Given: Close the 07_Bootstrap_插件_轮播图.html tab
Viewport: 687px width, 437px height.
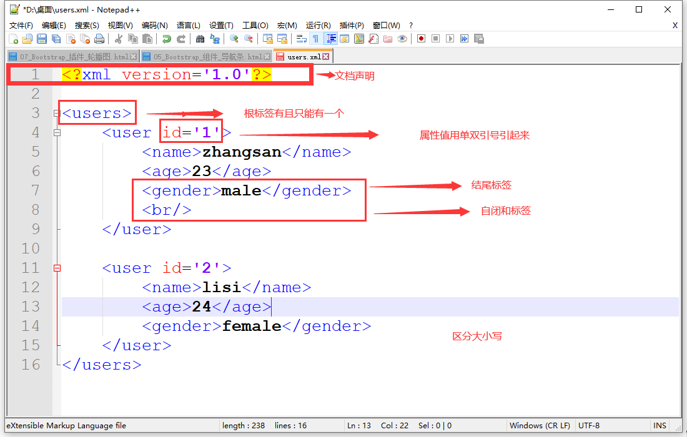Looking at the screenshot, I should pyautogui.click(x=134, y=57).
